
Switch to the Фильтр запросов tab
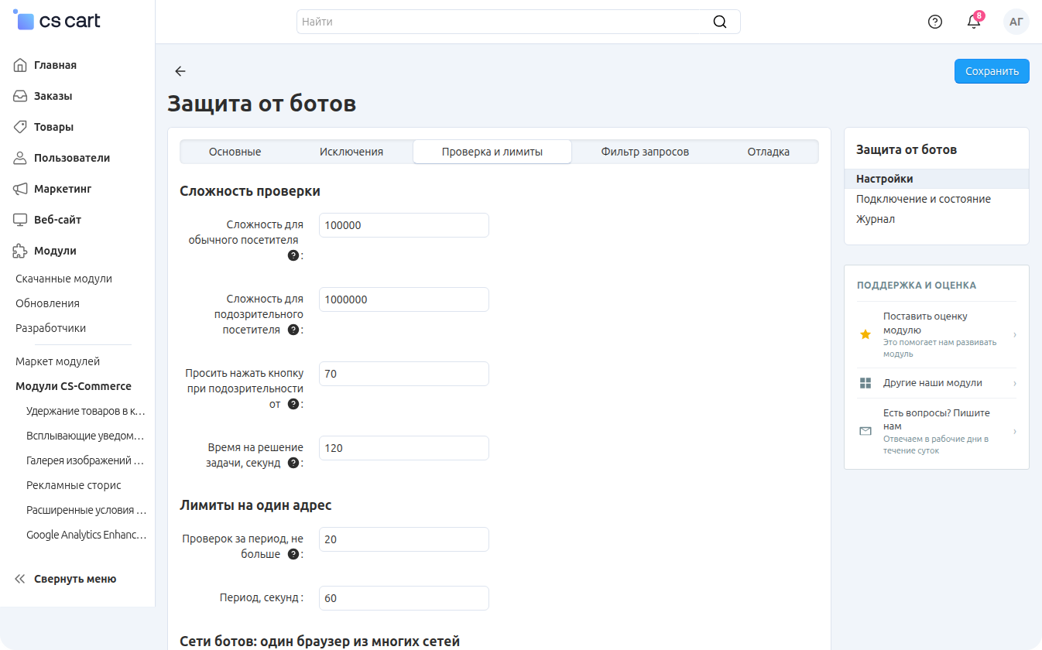[645, 152]
